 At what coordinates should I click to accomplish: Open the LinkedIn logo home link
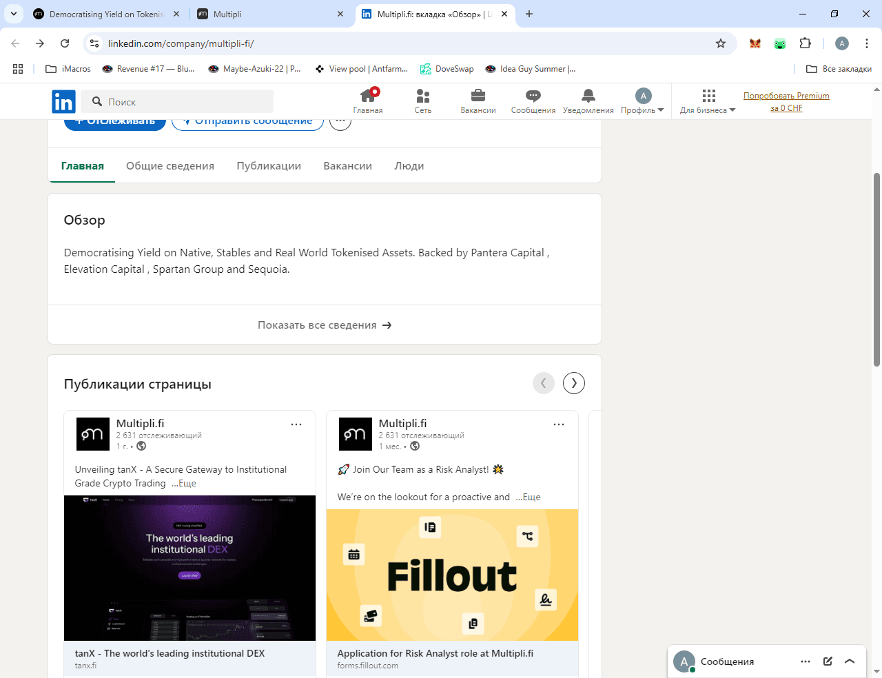click(x=63, y=102)
